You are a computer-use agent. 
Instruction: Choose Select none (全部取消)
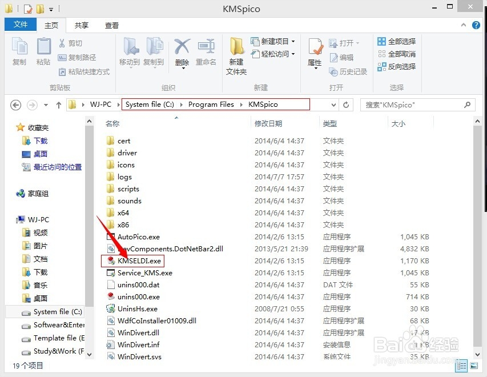[x=397, y=54]
